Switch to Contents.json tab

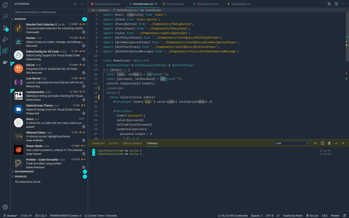[173, 4]
